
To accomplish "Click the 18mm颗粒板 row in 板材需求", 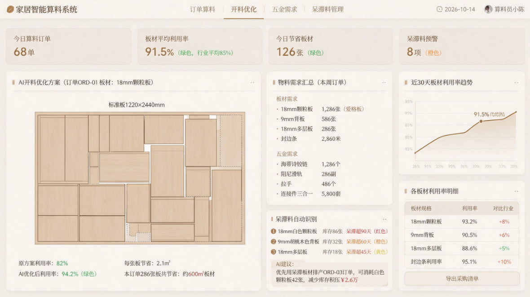I will [x=320, y=109].
